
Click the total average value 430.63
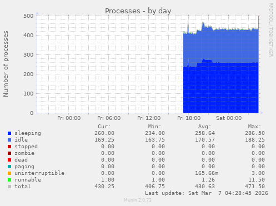(x=205, y=187)
